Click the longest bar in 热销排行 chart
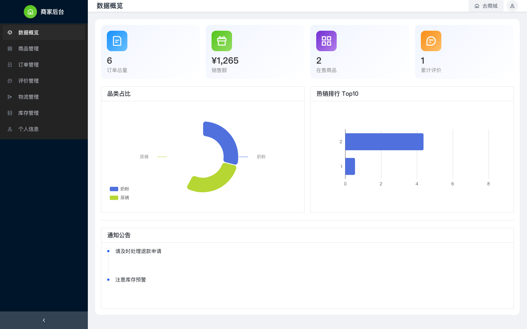The height and width of the screenshot is (329, 527). tap(384, 142)
